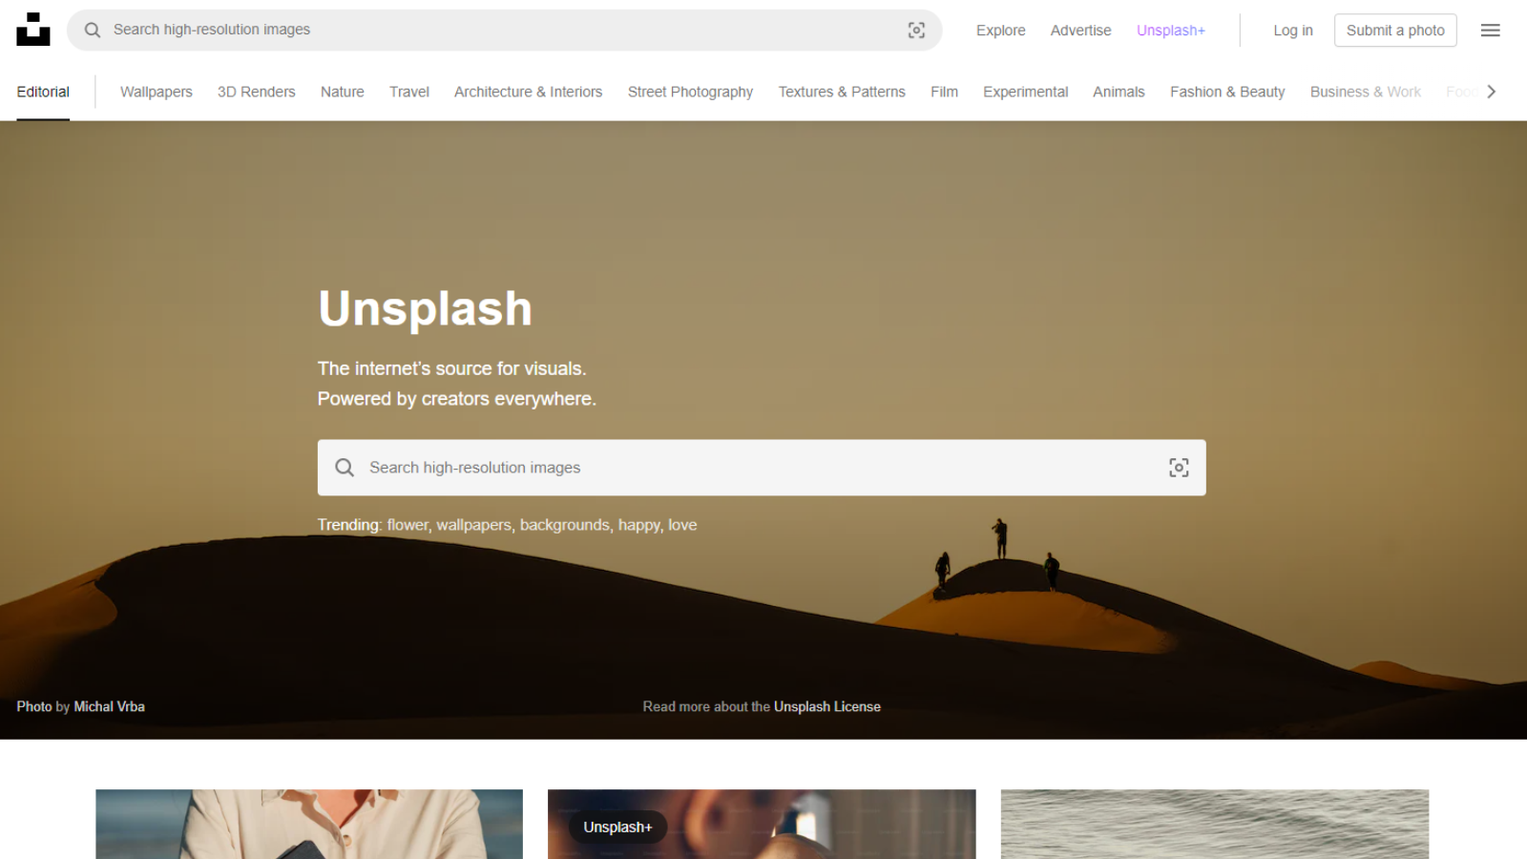This screenshot has width=1527, height=859.
Task: Click trending term happy
Action: (x=639, y=525)
